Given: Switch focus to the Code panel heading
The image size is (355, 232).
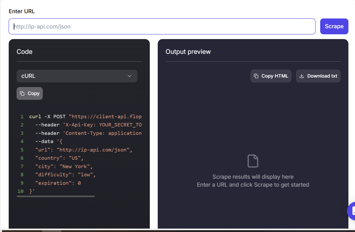Looking at the screenshot, I should (24, 51).
